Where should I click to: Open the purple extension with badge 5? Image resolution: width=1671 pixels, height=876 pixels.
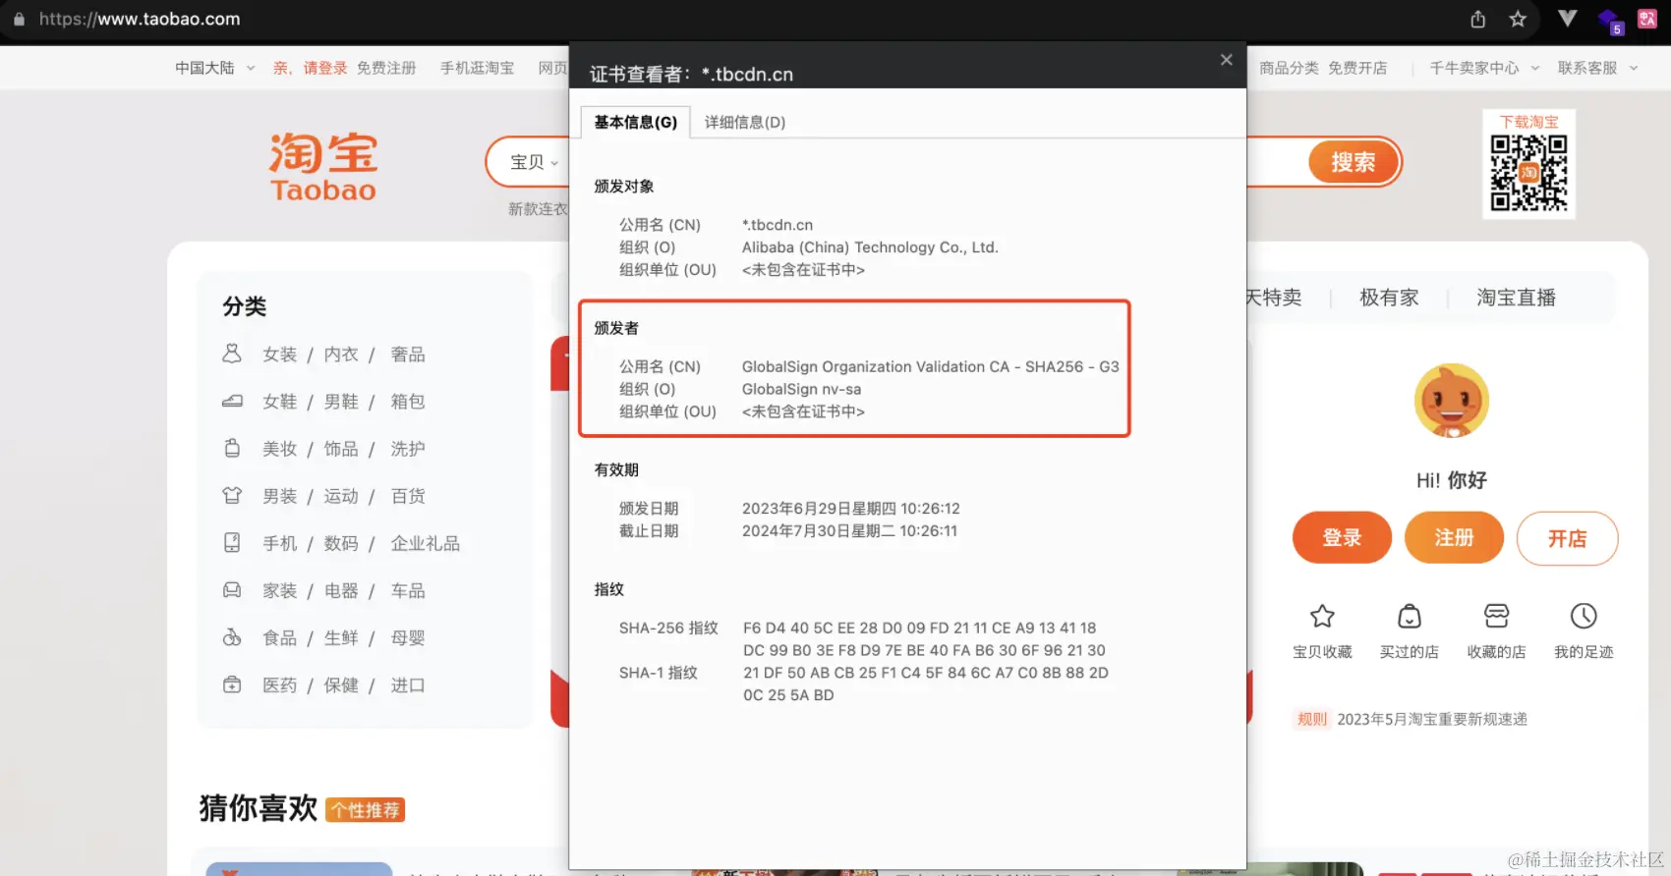(1610, 20)
